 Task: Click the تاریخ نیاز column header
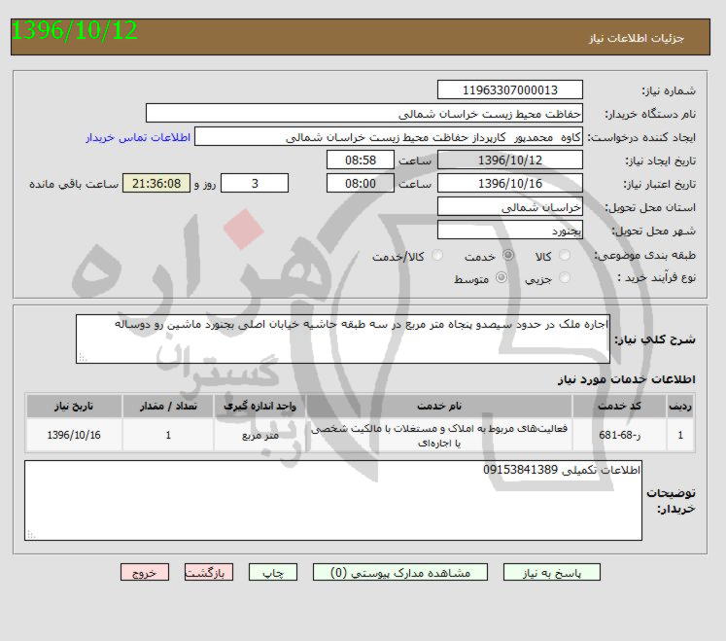click(x=74, y=406)
